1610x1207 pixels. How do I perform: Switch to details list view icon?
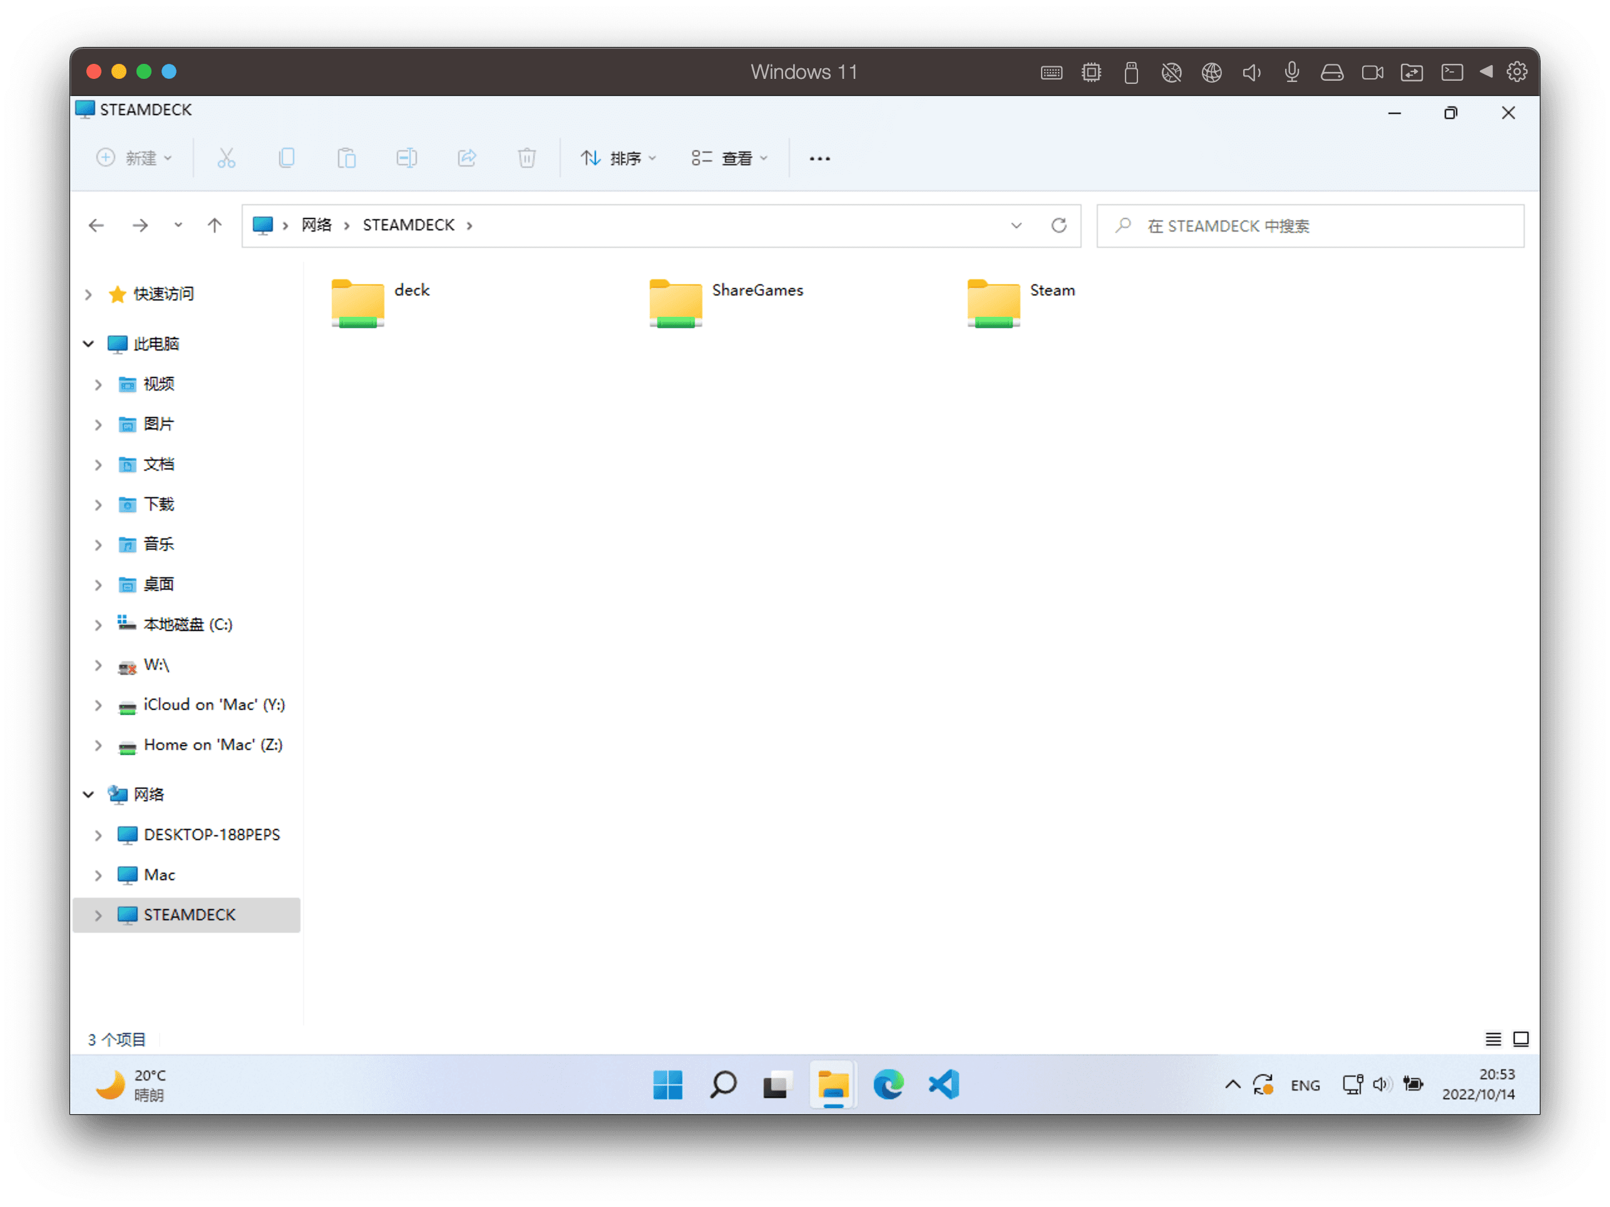coord(1493,1039)
